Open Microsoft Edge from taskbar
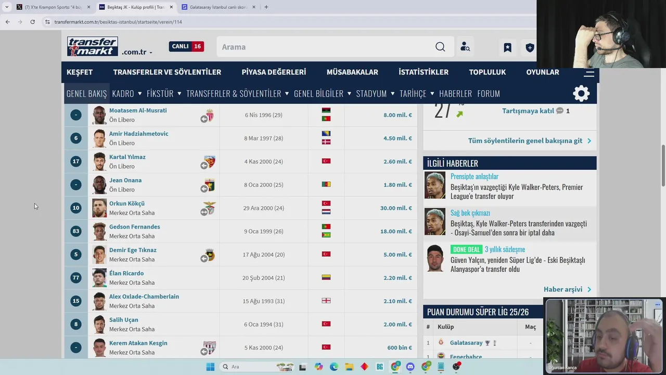The height and width of the screenshot is (375, 666). [x=334, y=367]
